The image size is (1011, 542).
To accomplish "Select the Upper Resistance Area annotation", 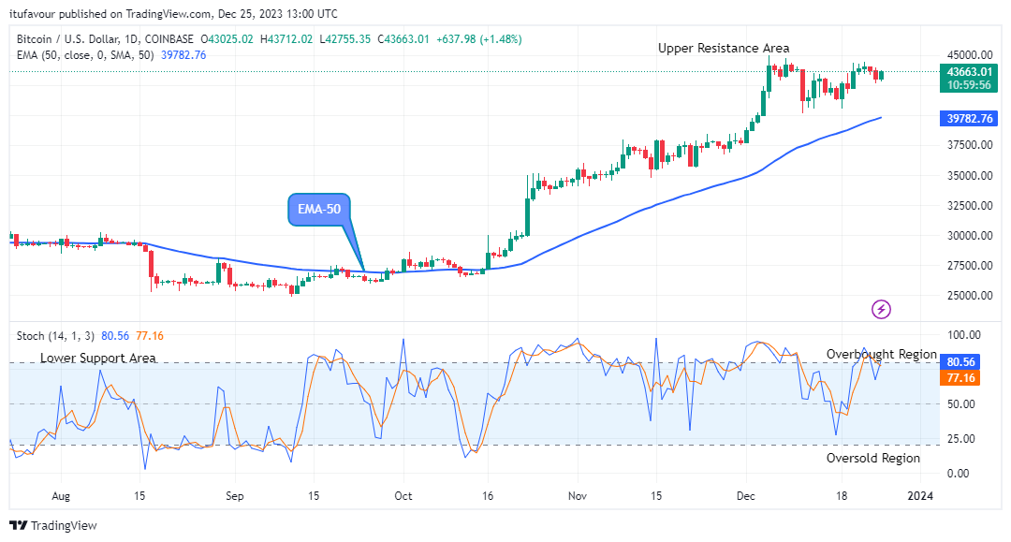I will (x=724, y=49).
